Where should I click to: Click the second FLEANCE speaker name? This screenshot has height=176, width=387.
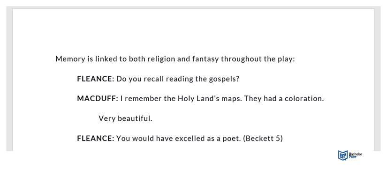point(96,139)
